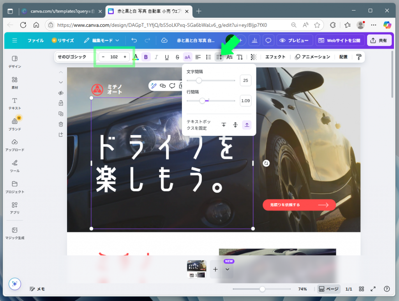Toggle italic formatting for the text
Image resolution: width=399 pixels, height=301 pixels.
pos(156,57)
